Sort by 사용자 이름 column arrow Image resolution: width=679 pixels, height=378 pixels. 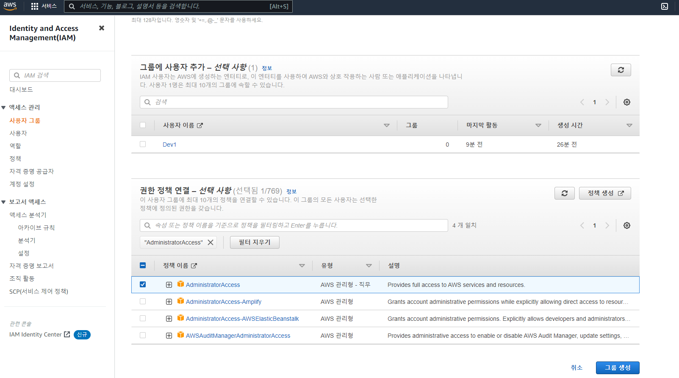387,125
